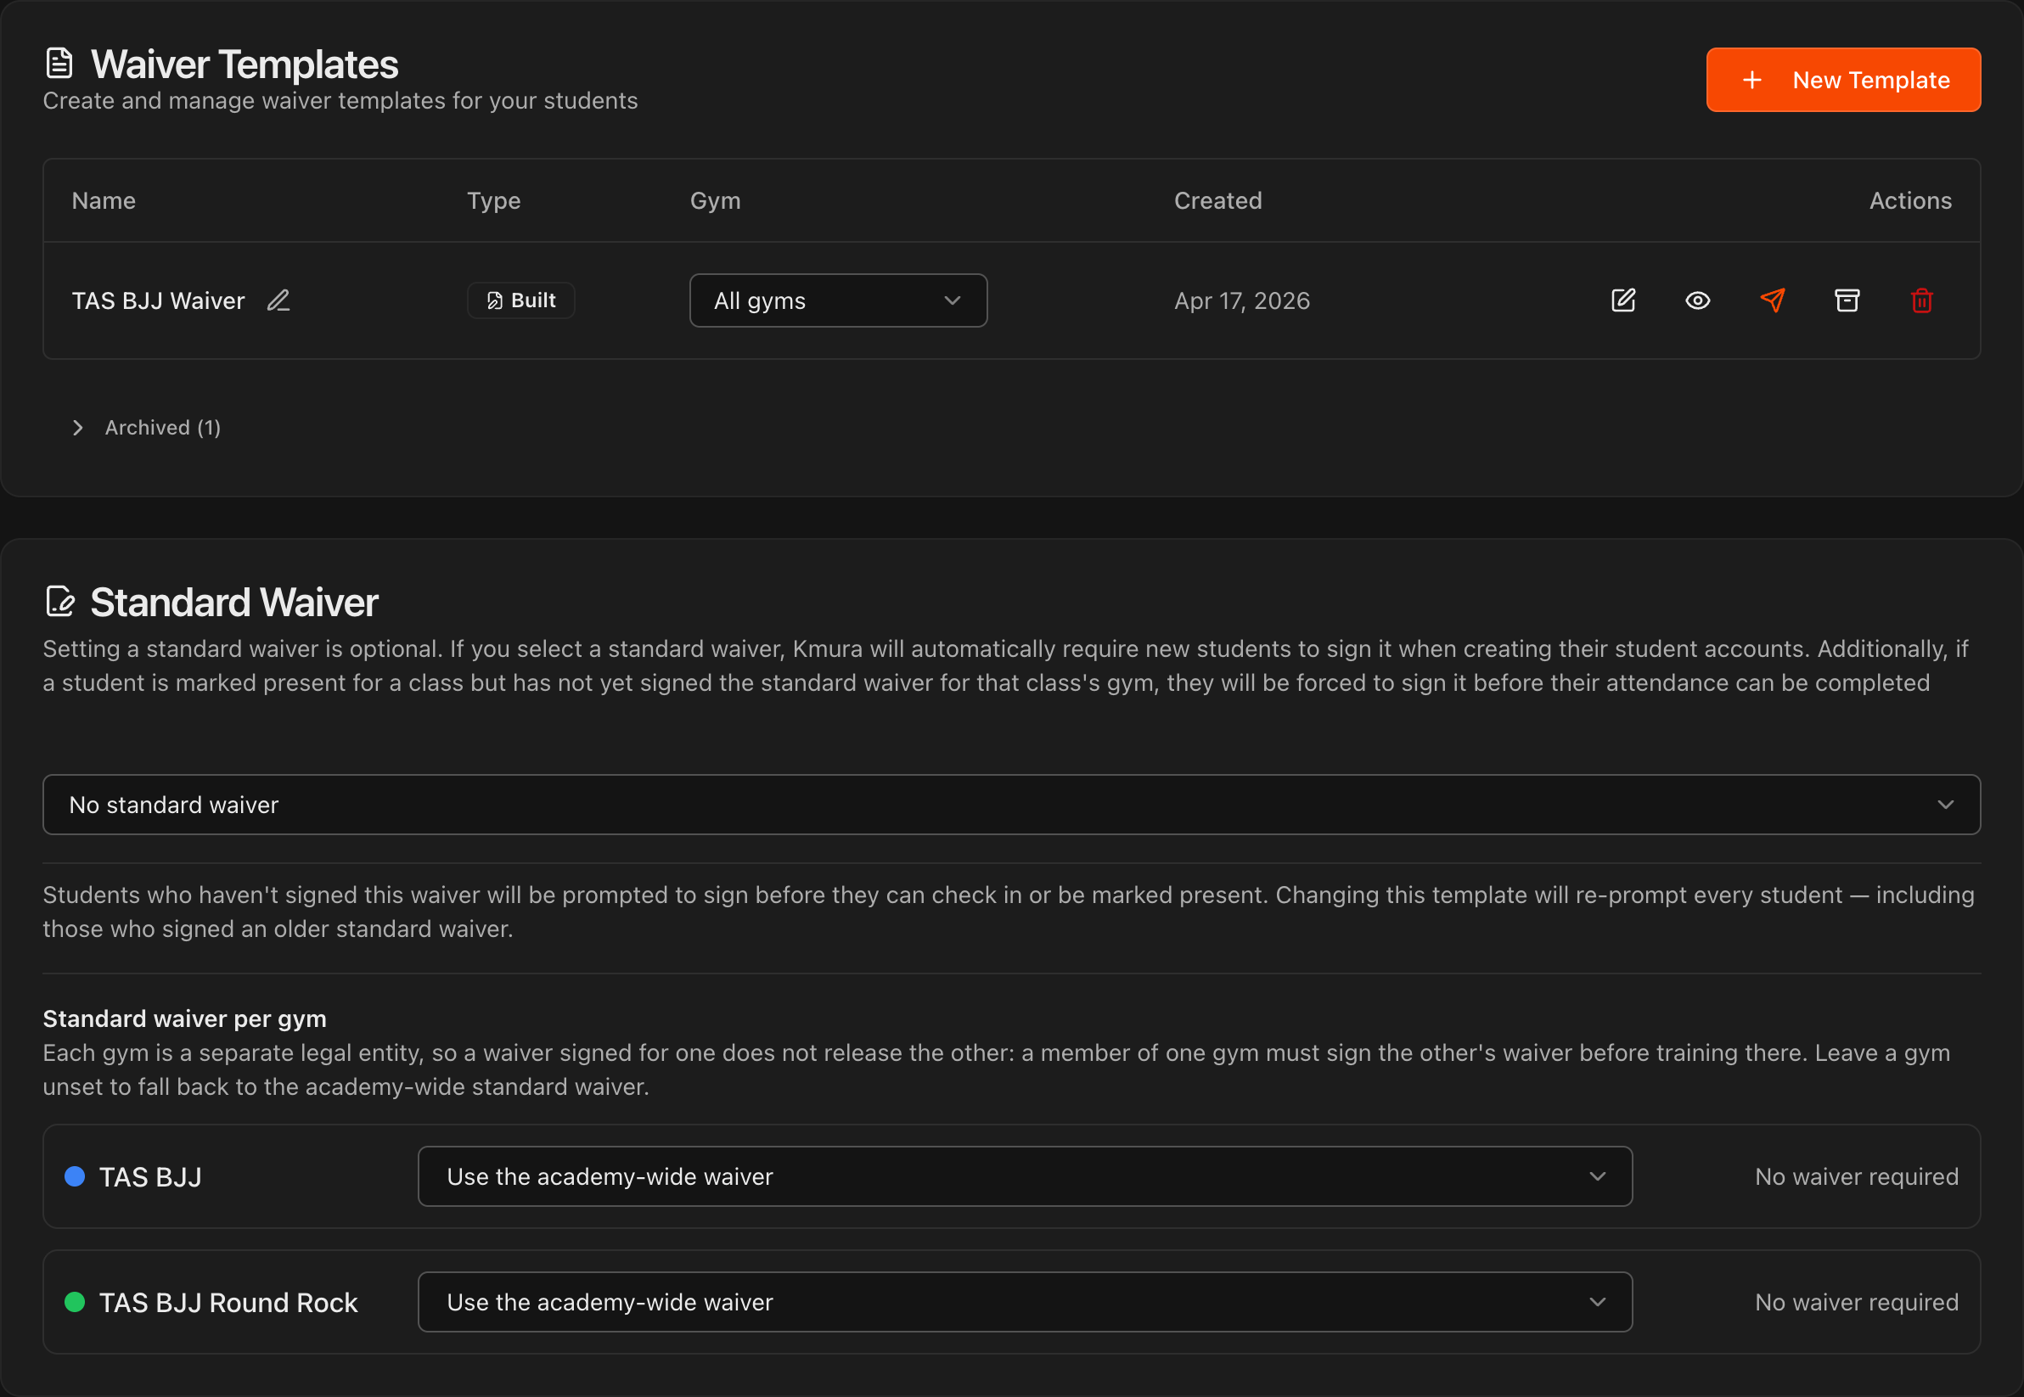Screen dimensions: 2024x1397
Task: Open the No standard waiver dropdown
Action: (1011, 805)
